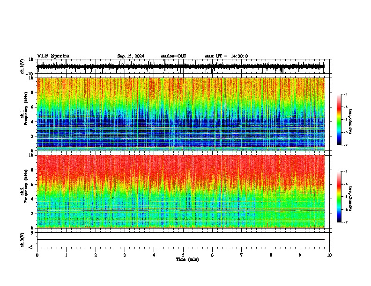The width and height of the screenshot is (371, 286).
Task: Click time axis tick label "5"
Action: 183,255
